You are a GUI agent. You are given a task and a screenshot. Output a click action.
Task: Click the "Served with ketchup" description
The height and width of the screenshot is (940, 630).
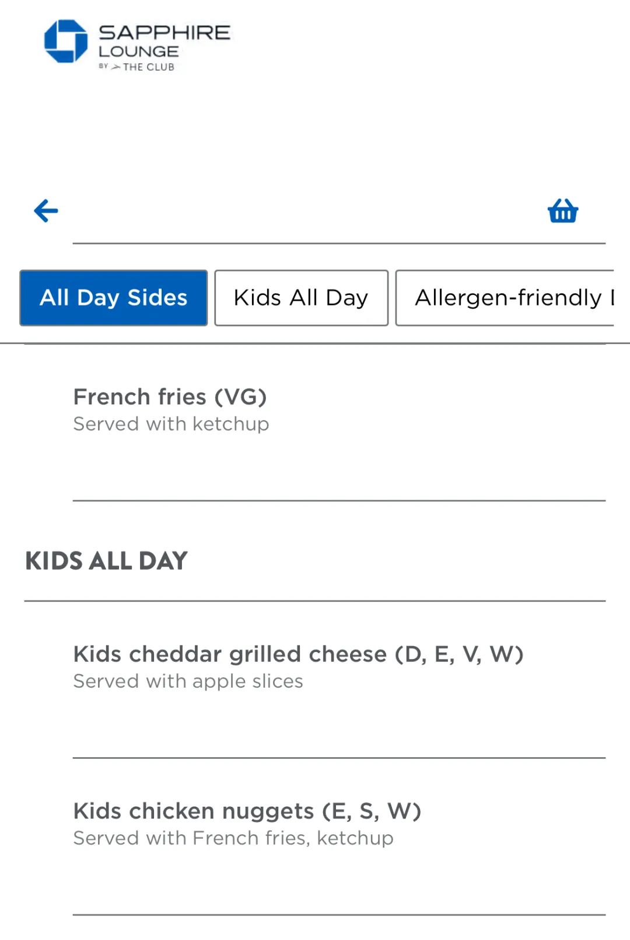(x=171, y=424)
